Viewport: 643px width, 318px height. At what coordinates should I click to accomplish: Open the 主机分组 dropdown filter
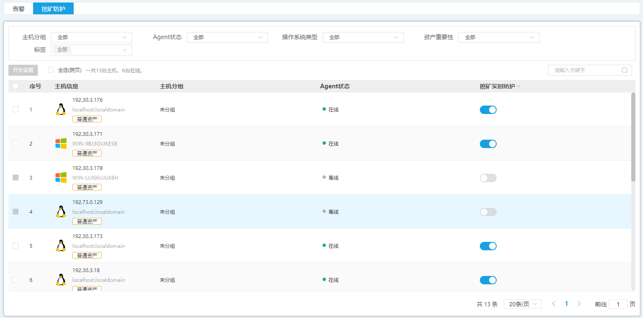pos(91,37)
